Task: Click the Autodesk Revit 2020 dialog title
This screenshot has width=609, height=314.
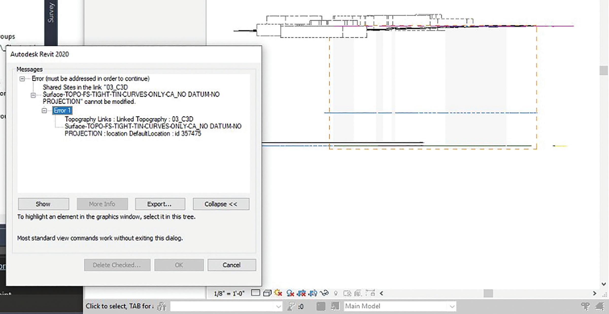Action: click(x=40, y=54)
